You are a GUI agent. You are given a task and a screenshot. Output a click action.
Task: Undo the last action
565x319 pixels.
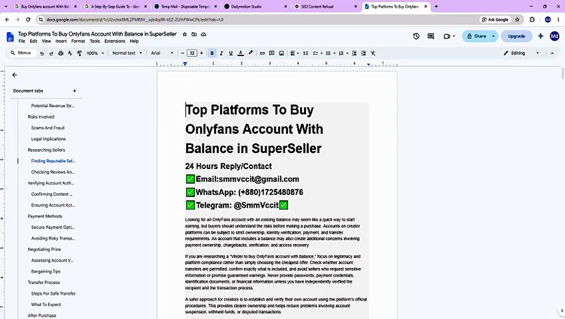pos(42,53)
